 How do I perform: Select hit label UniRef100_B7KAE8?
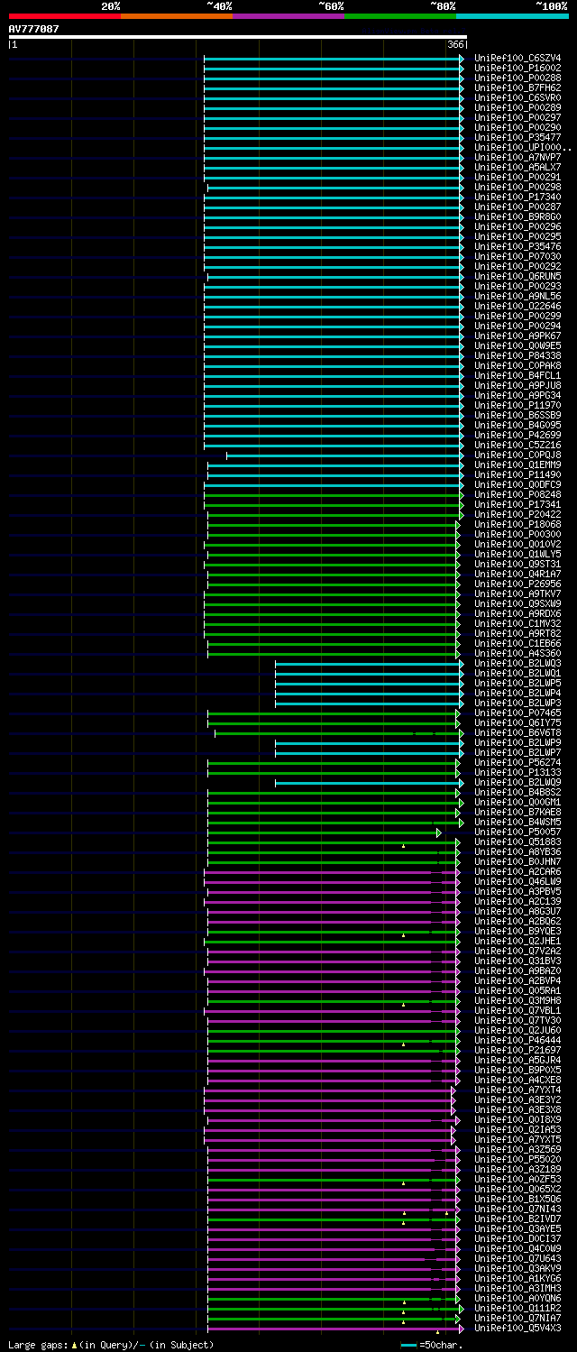(x=517, y=812)
